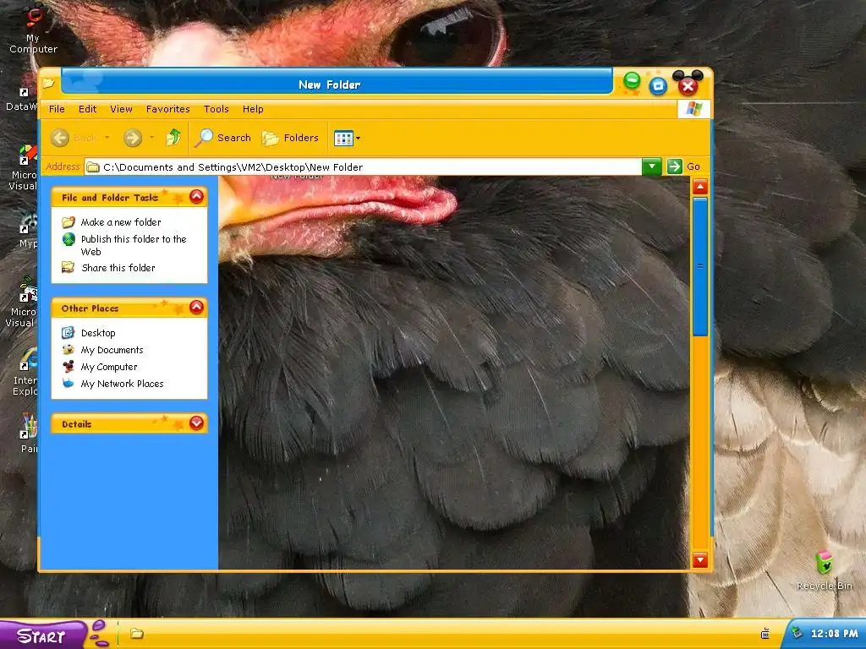This screenshot has height=649, width=866.
Task: Open the Views icon button
Action: (343, 138)
